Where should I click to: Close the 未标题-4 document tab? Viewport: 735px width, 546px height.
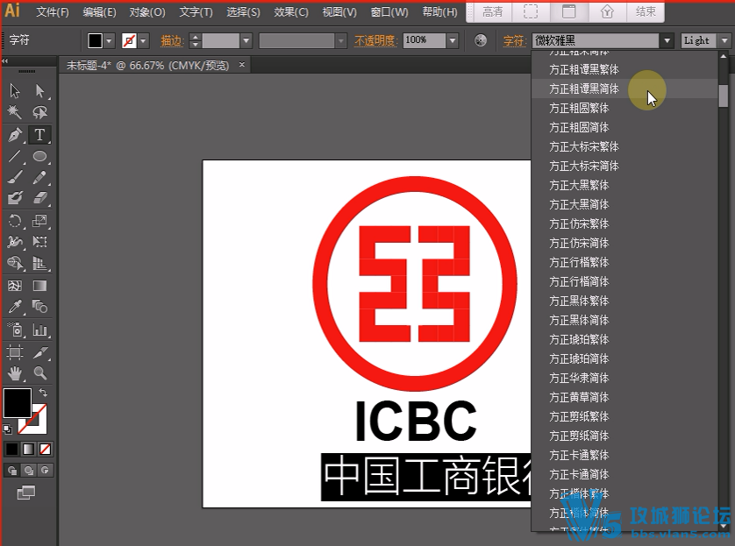click(242, 65)
